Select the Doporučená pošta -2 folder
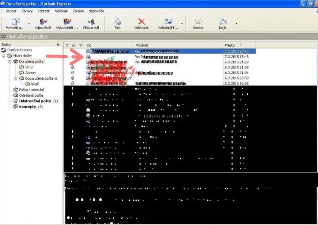 [41, 78]
